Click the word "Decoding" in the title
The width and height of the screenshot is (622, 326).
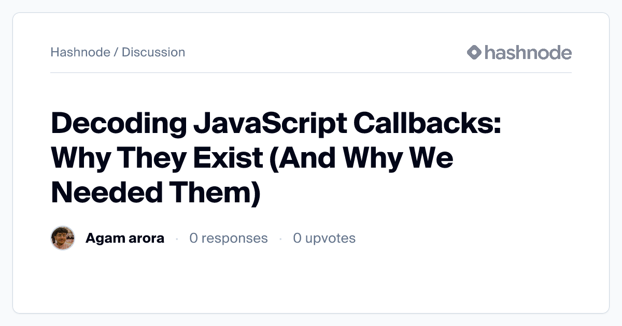coord(119,124)
